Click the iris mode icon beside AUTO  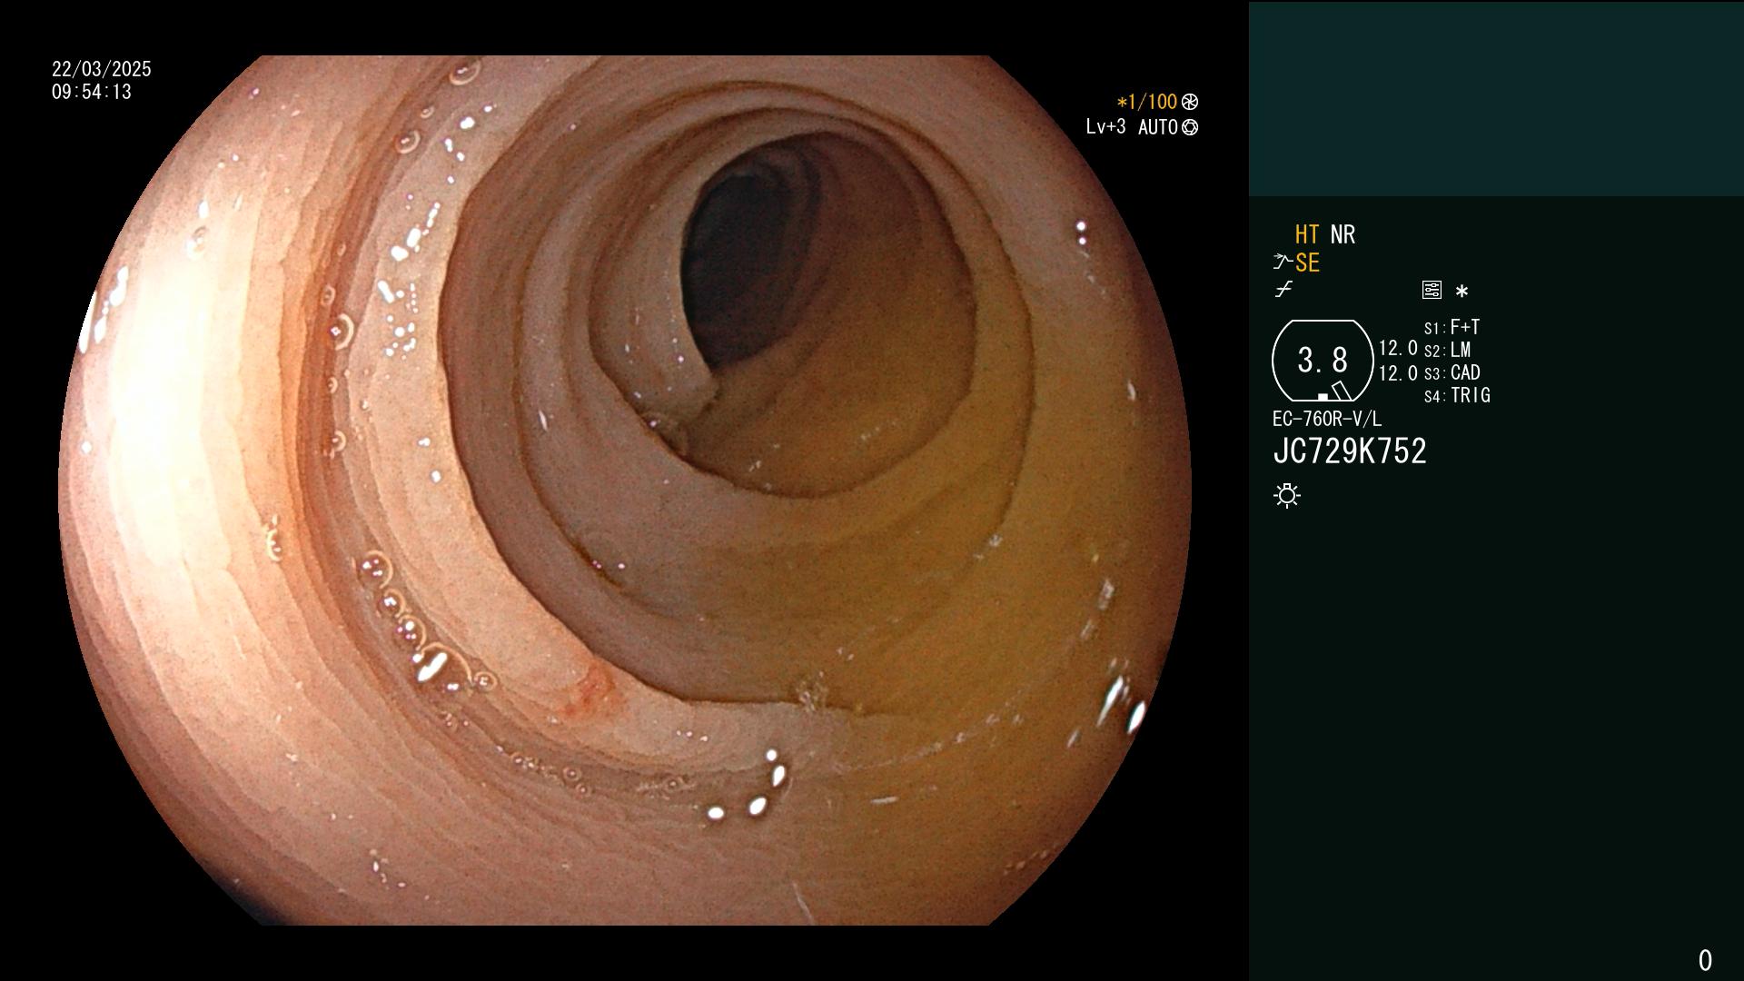click(1190, 127)
